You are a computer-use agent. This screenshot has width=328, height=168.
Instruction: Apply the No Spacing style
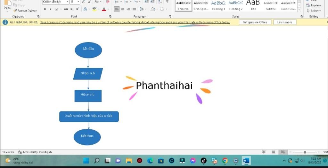click(x=201, y=6)
